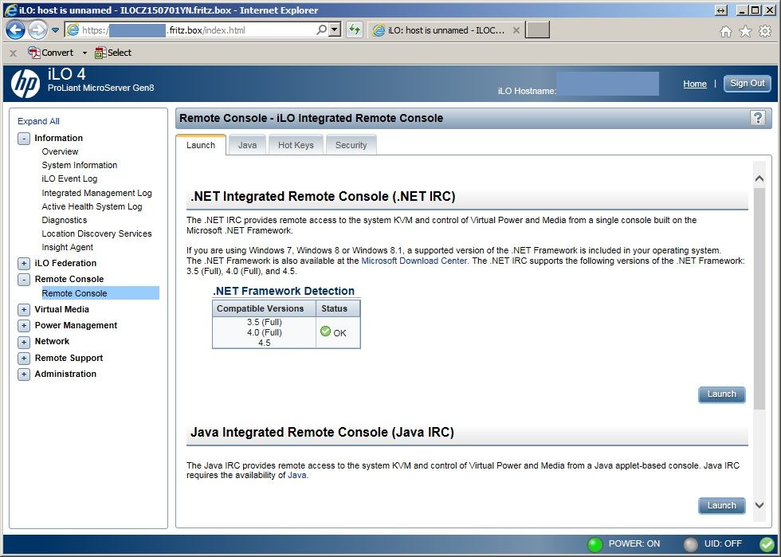The image size is (781, 557).
Task: Click the search magnifier in address bar
Action: [x=322, y=30]
